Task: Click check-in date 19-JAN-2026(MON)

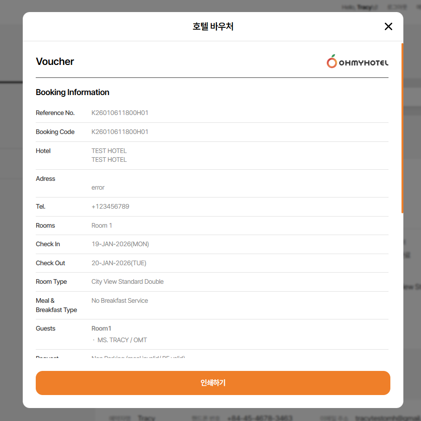Action: pyautogui.click(x=120, y=244)
